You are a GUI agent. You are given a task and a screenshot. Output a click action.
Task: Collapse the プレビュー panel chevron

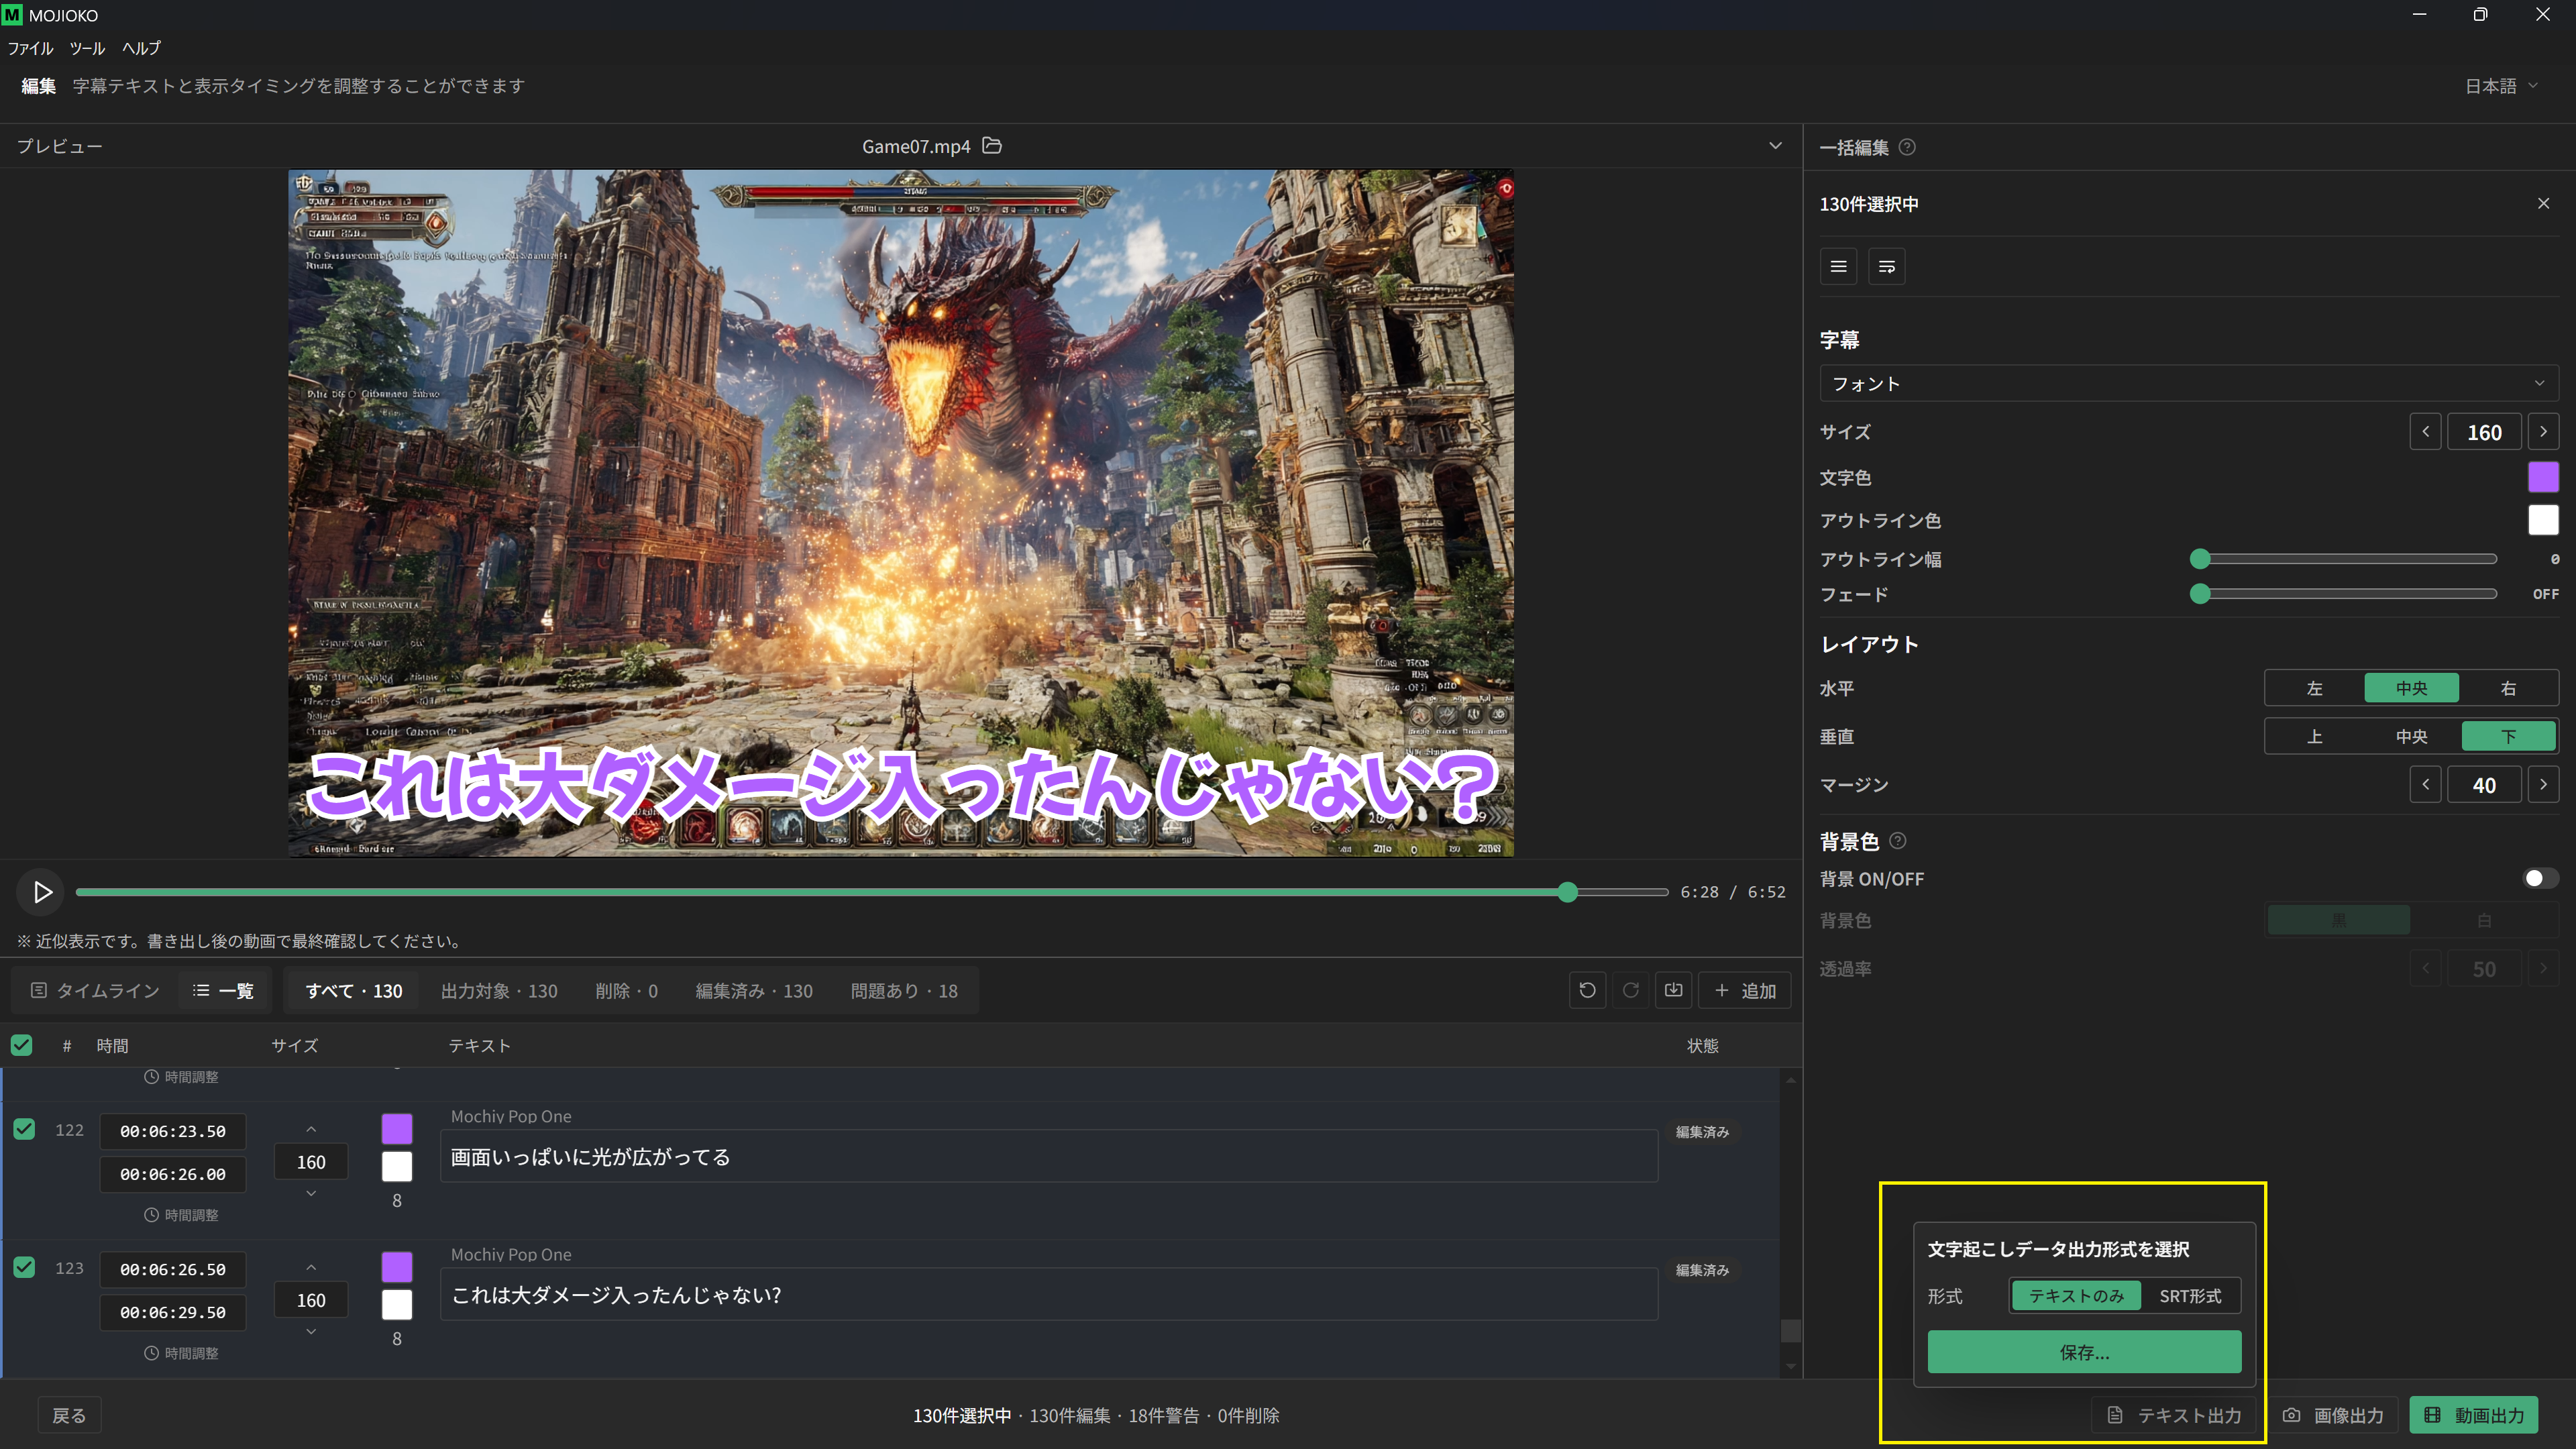(1775, 146)
